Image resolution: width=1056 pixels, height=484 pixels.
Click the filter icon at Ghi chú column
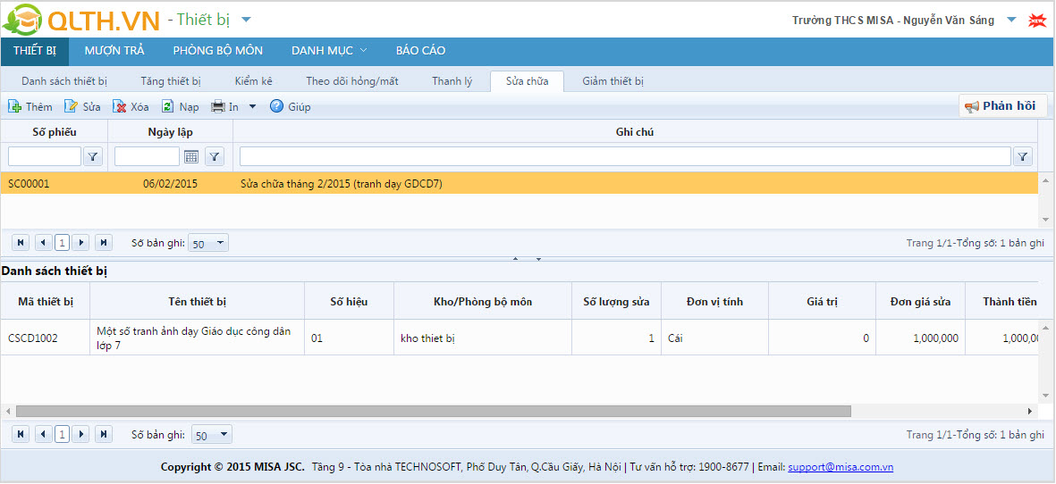click(1023, 157)
